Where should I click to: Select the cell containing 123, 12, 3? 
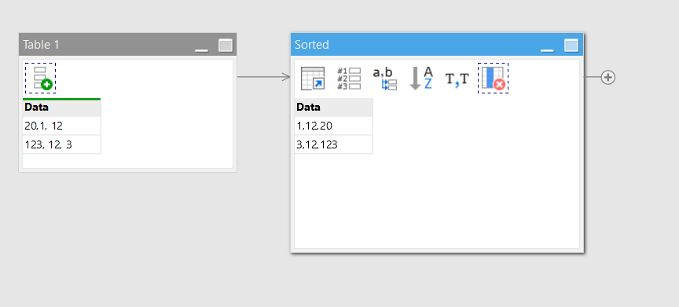click(x=61, y=144)
